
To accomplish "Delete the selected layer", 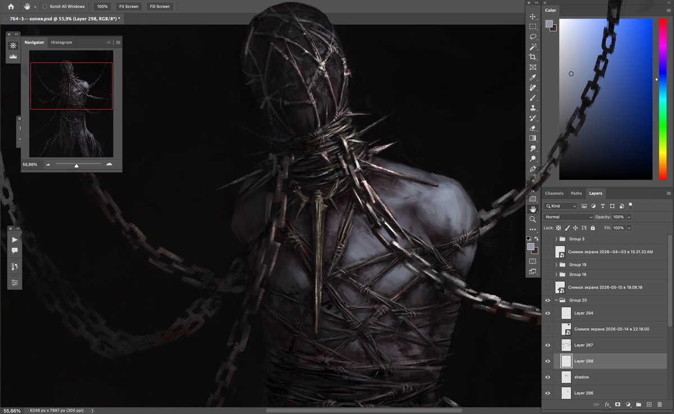I will point(659,404).
